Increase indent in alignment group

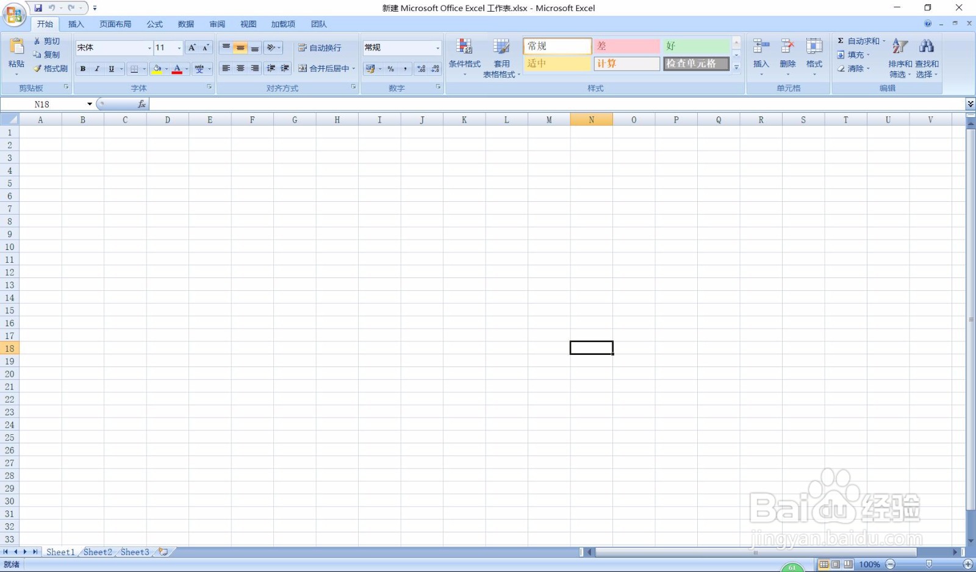point(285,68)
